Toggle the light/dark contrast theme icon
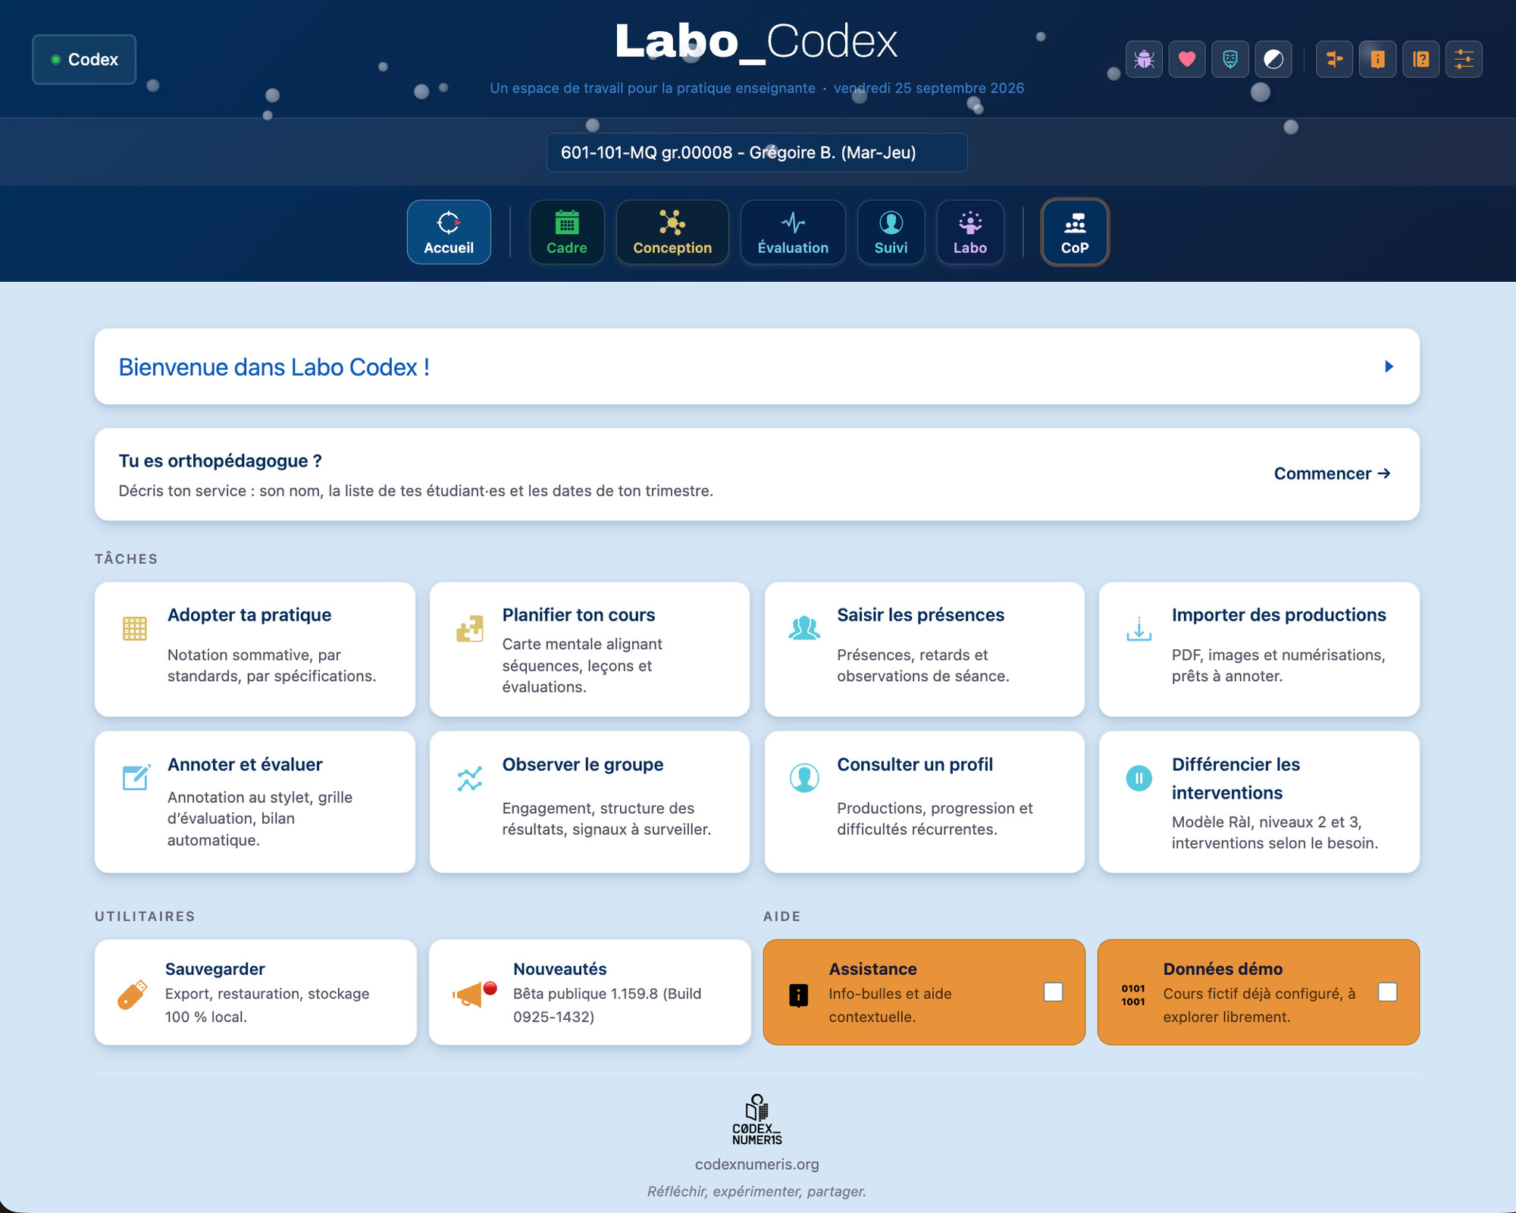1516x1213 pixels. [1273, 59]
